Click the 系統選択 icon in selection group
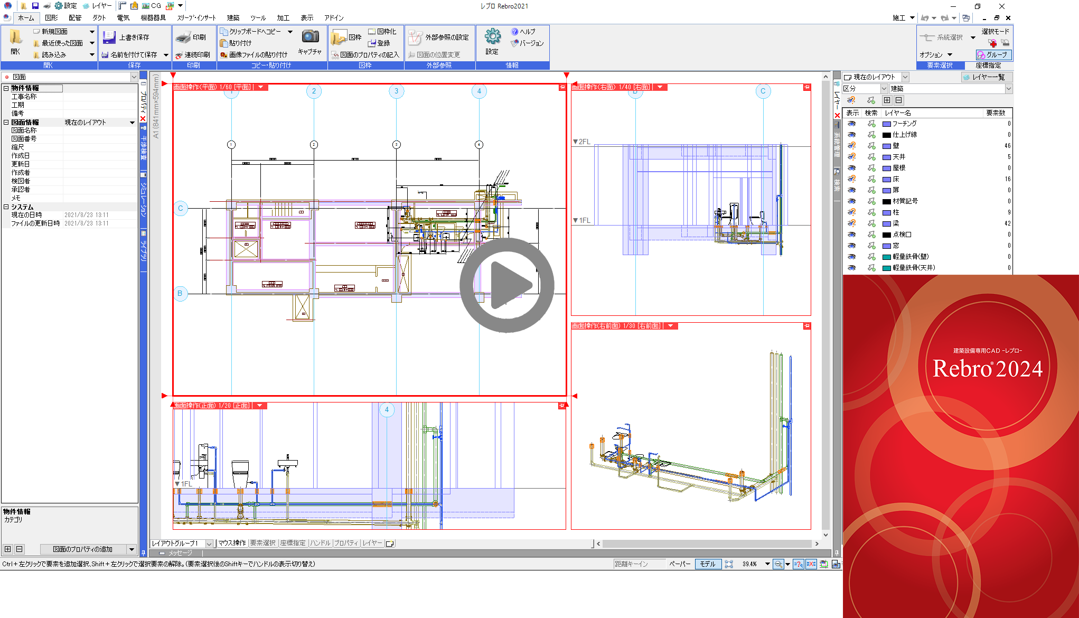This screenshot has height=618, width=1079. (927, 38)
